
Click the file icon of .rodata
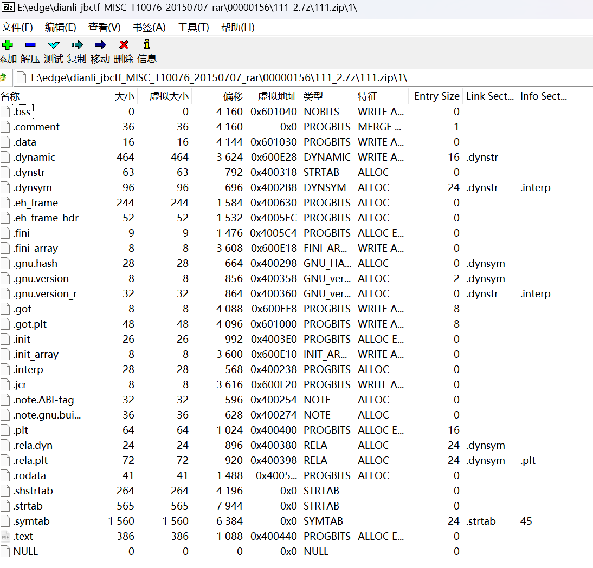point(5,475)
